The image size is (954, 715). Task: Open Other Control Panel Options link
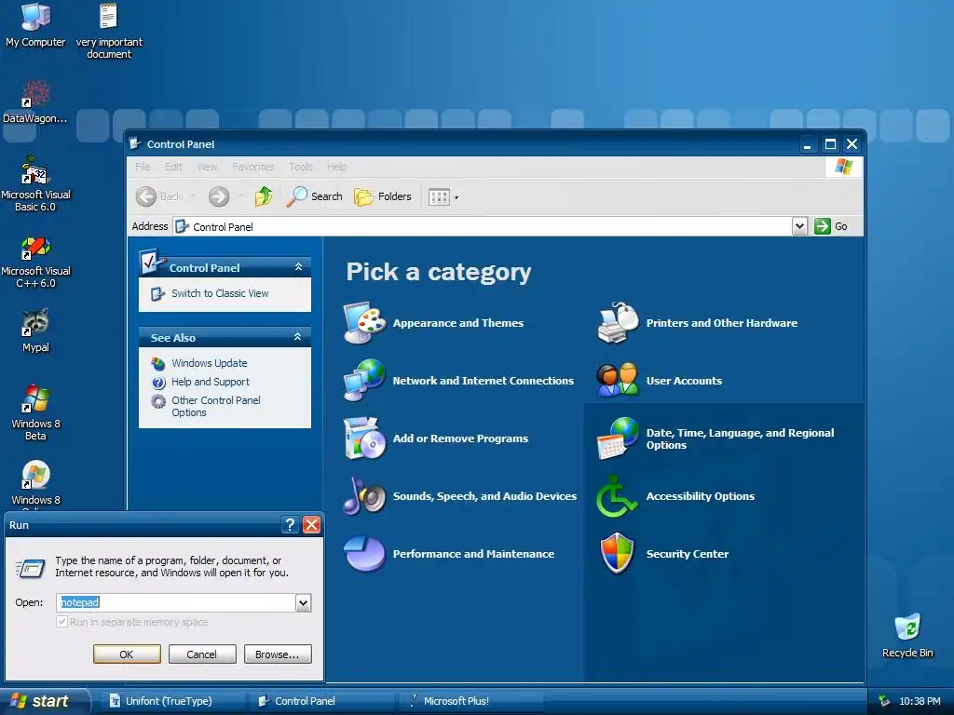(x=216, y=406)
